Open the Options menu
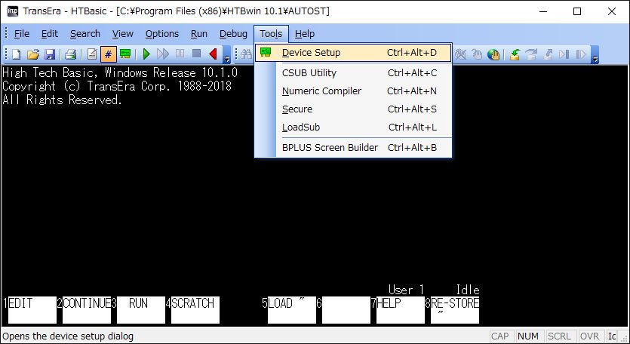Viewport: 630px width, 344px height. click(162, 34)
